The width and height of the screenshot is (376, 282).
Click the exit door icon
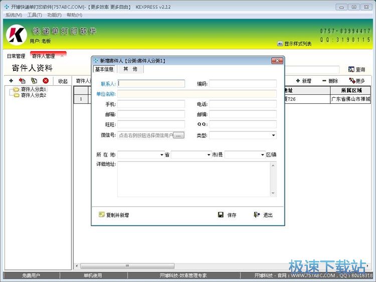click(257, 215)
